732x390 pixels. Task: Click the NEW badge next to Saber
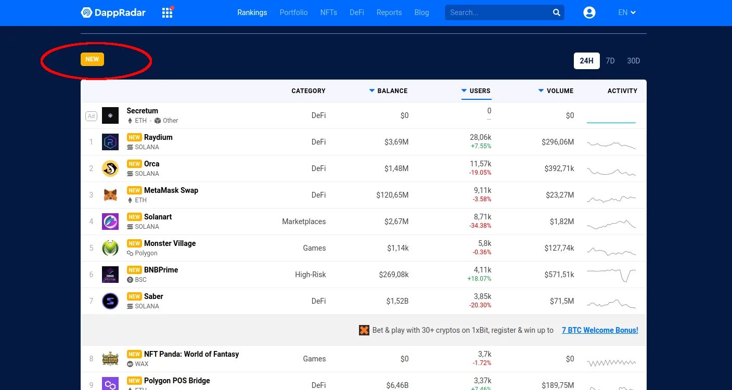(134, 296)
